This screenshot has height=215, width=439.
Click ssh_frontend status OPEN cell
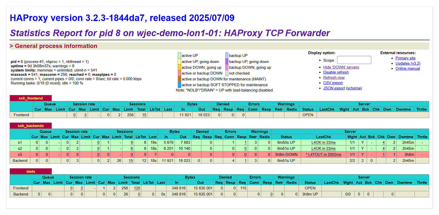[x=308, y=115]
